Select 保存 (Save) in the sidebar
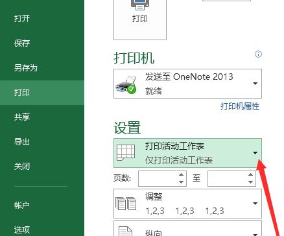This screenshot has width=284, height=236. pos(22,43)
